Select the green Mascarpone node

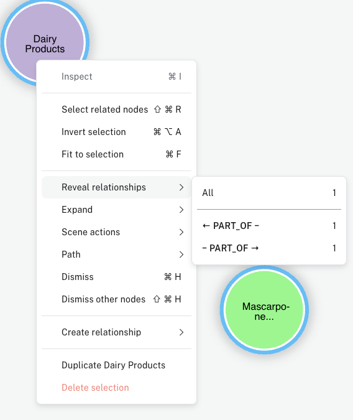click(264, 310)
